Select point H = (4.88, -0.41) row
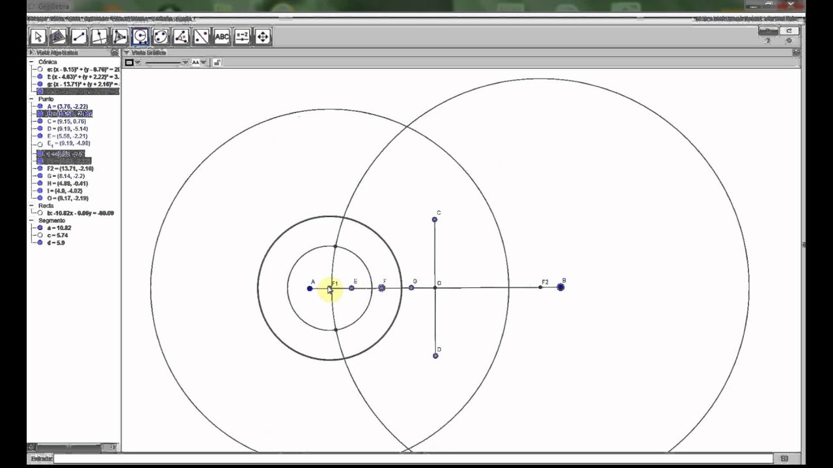833x468 pixels. (68, 183)
